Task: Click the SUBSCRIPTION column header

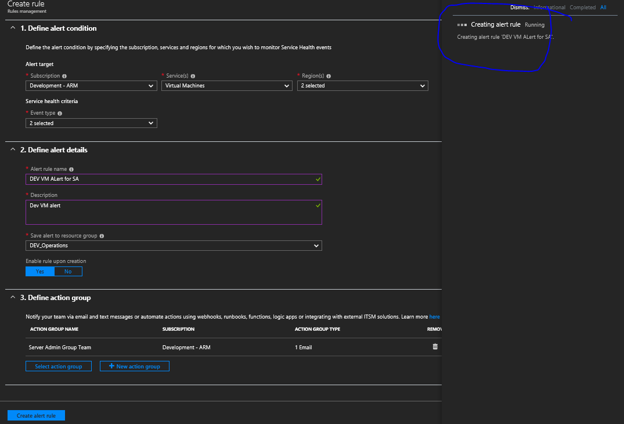Action: point(178,329)
